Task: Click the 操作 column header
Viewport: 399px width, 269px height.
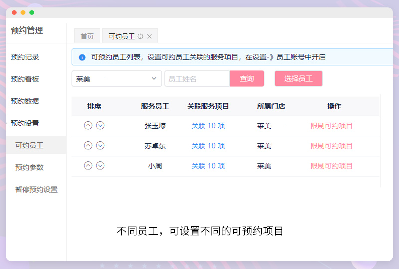Action: click(x=334, y=106)
